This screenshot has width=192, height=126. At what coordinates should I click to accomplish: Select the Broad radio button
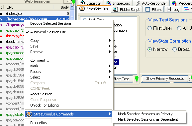[x=174, y=49]
